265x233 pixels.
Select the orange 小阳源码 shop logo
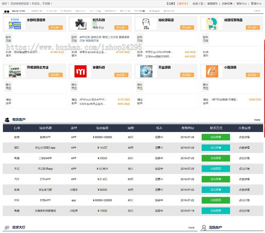[212, 71]
